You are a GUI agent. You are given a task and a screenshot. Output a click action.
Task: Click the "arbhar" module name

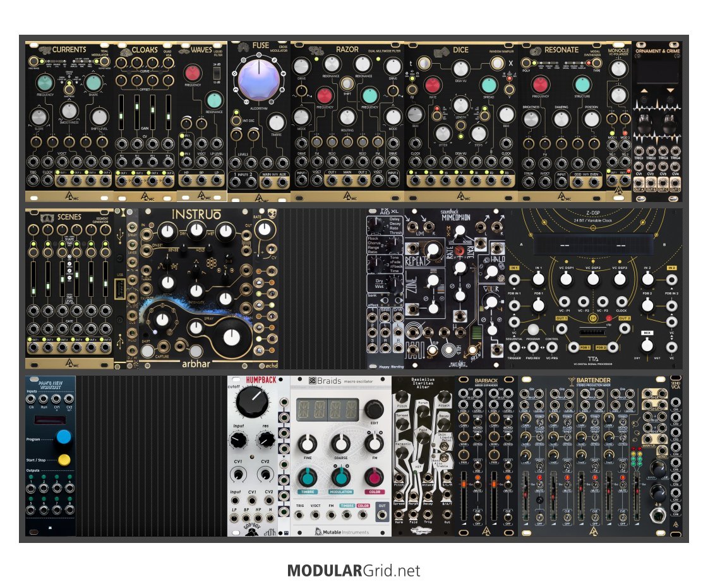point(196,363)
